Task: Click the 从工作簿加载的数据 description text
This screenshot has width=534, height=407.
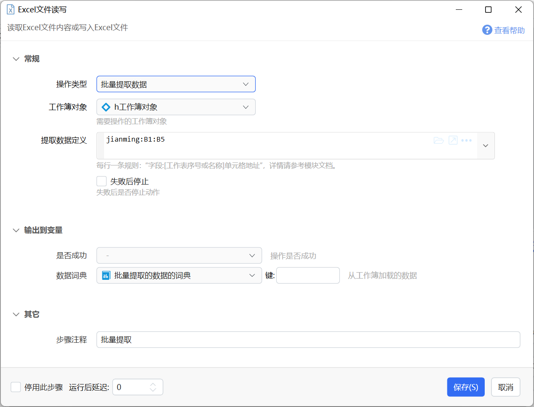Action: [382, 276]
